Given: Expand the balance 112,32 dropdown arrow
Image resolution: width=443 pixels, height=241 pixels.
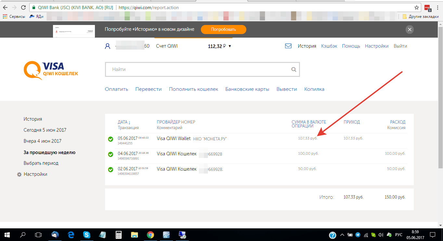Looking at the screenshot, I should 230,46.
